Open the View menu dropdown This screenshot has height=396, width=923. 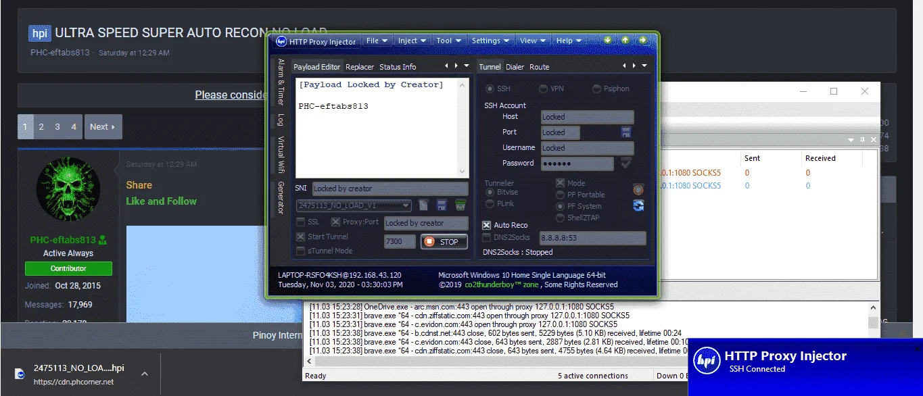[533, 41]
